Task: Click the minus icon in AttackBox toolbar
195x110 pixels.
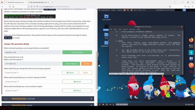Action: tap(110, 105)
